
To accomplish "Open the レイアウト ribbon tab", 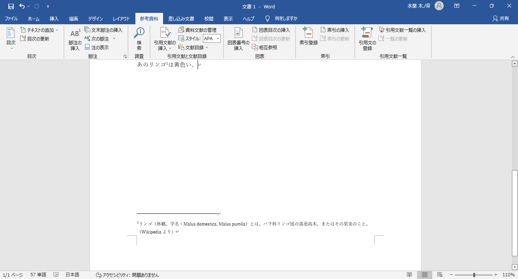I will [x=121, y=19].
